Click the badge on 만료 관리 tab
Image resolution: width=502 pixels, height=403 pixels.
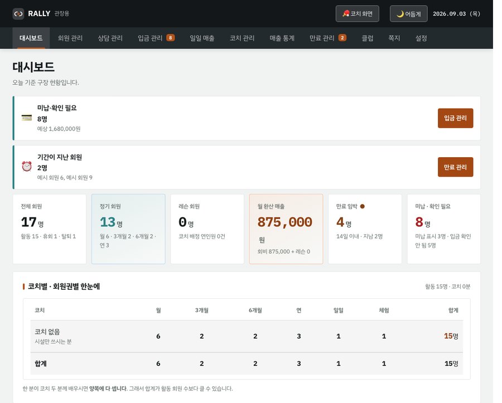342,38
